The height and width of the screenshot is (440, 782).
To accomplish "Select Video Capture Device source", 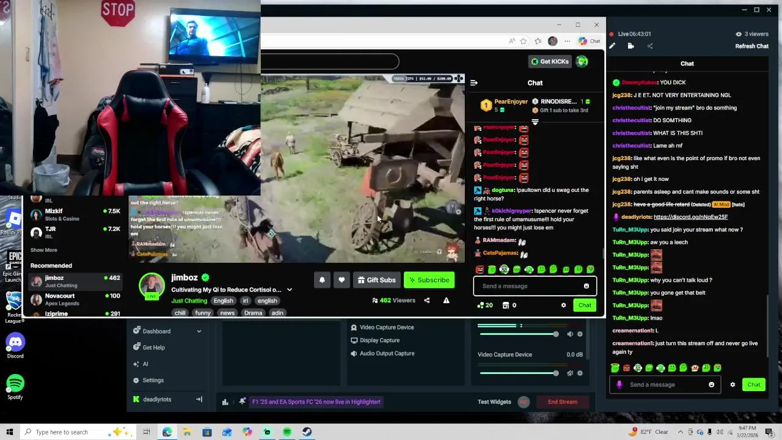I will 387,327.
